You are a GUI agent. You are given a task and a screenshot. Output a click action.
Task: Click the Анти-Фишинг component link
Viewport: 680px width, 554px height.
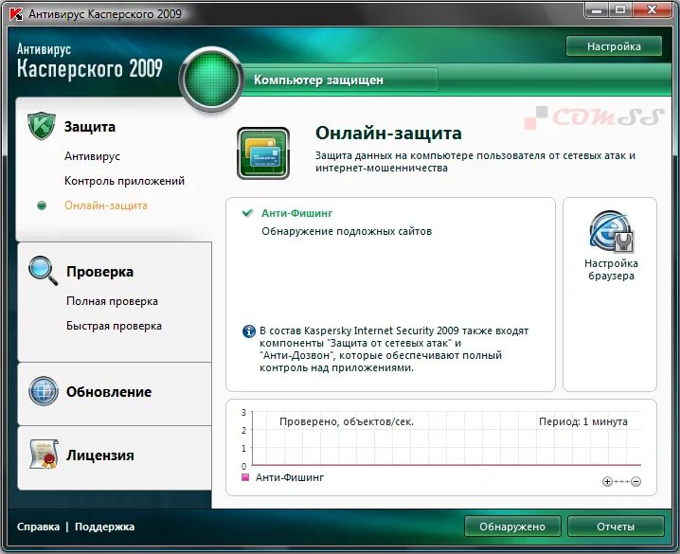coord(296,213)
